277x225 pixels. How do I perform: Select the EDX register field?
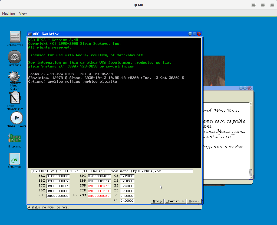58,191
